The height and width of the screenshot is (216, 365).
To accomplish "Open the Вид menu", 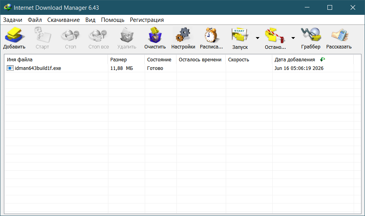I will [x=90, y=20].
